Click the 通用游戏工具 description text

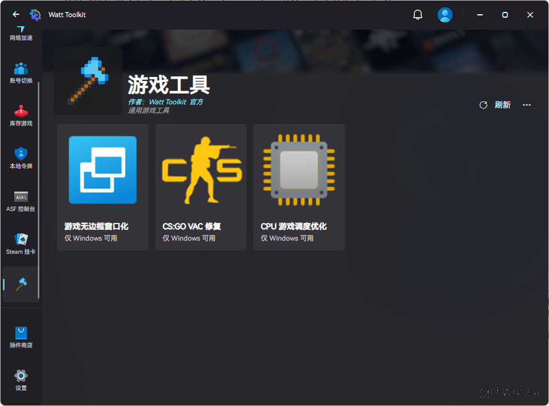[148, 111]
